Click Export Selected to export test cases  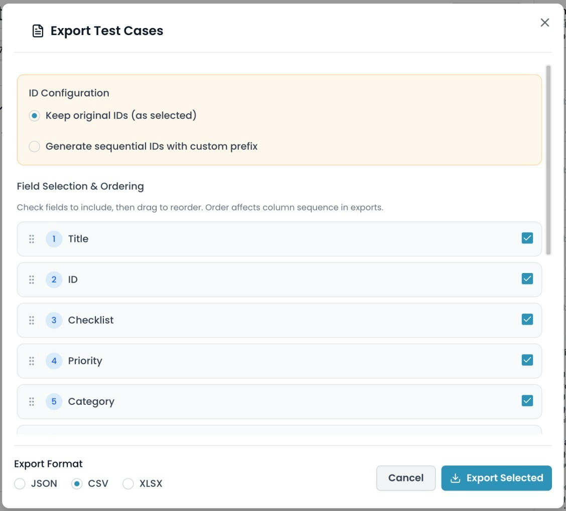coord(496,478)
